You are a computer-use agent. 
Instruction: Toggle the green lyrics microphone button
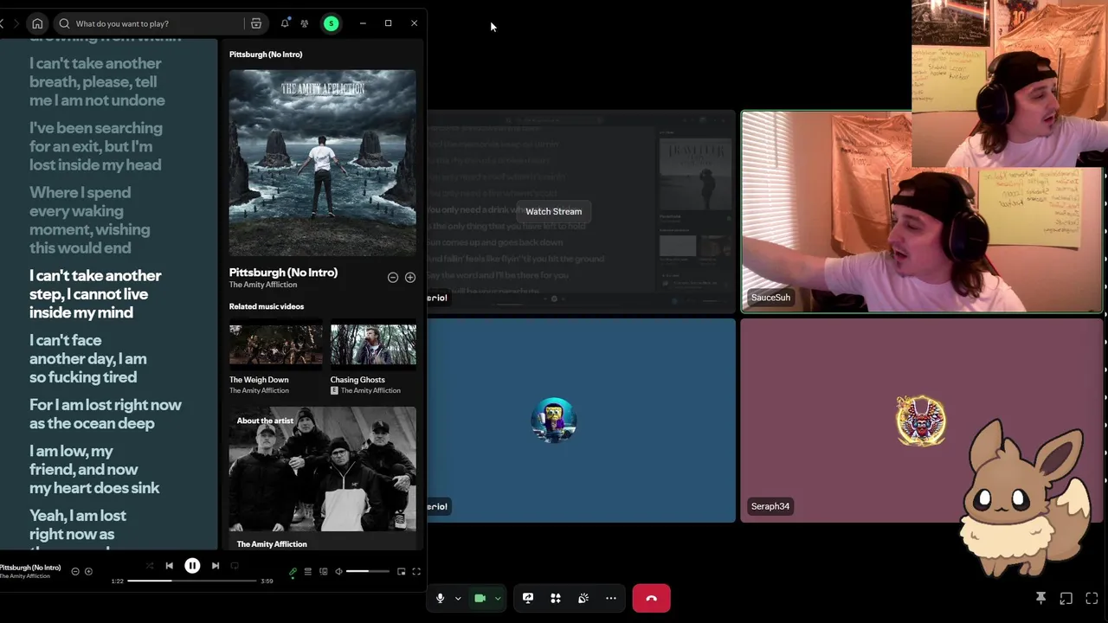tap(293, 572)
